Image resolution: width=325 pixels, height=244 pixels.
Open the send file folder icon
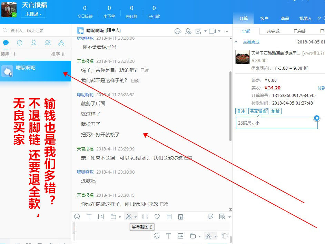(x=113, y=217)
